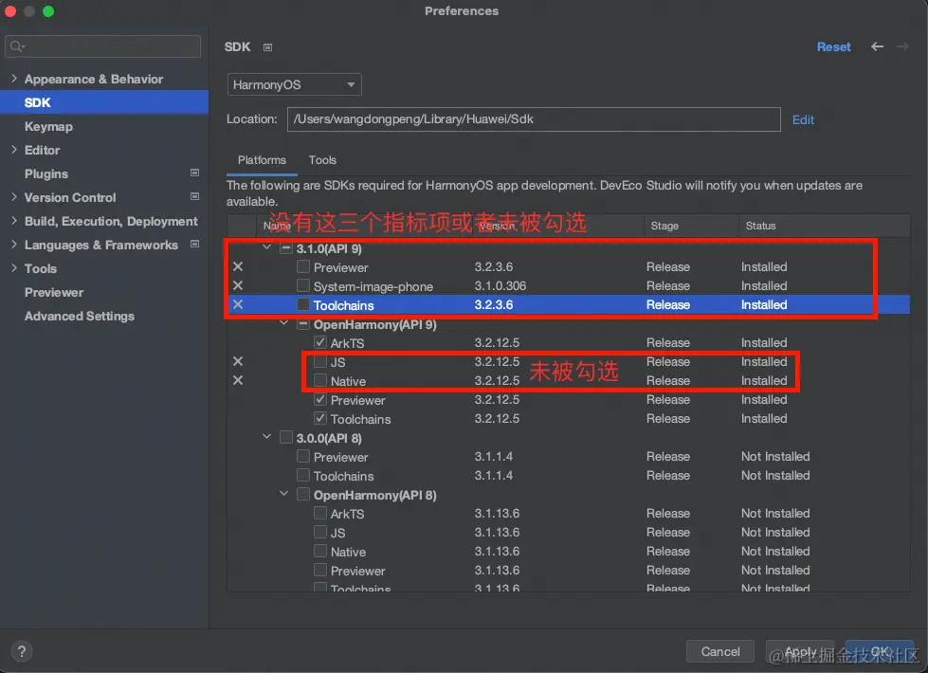Click the search magnifier icon in settings

17,46
